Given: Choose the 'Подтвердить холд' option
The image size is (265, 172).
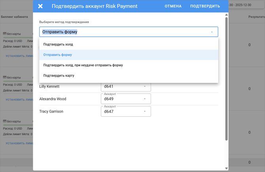Looking at the screenshot, I should (x=58, y=45).
